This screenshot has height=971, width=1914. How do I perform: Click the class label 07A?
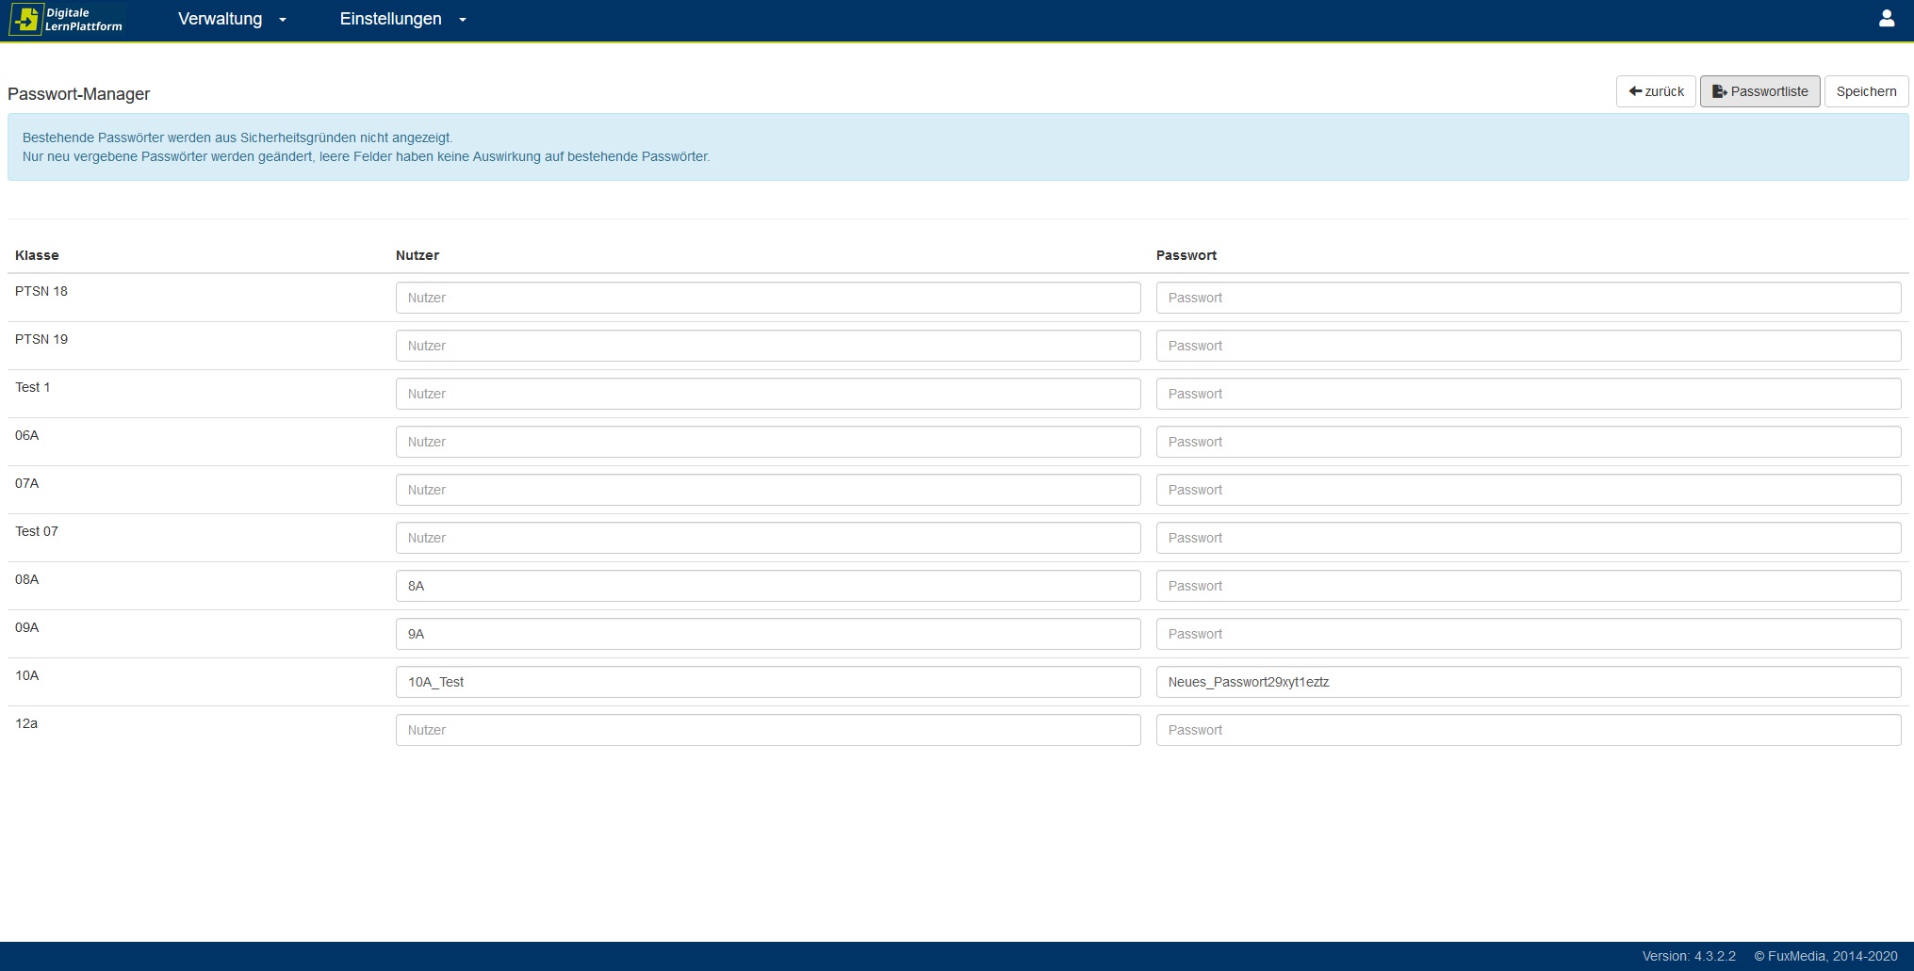coord(27,483)
